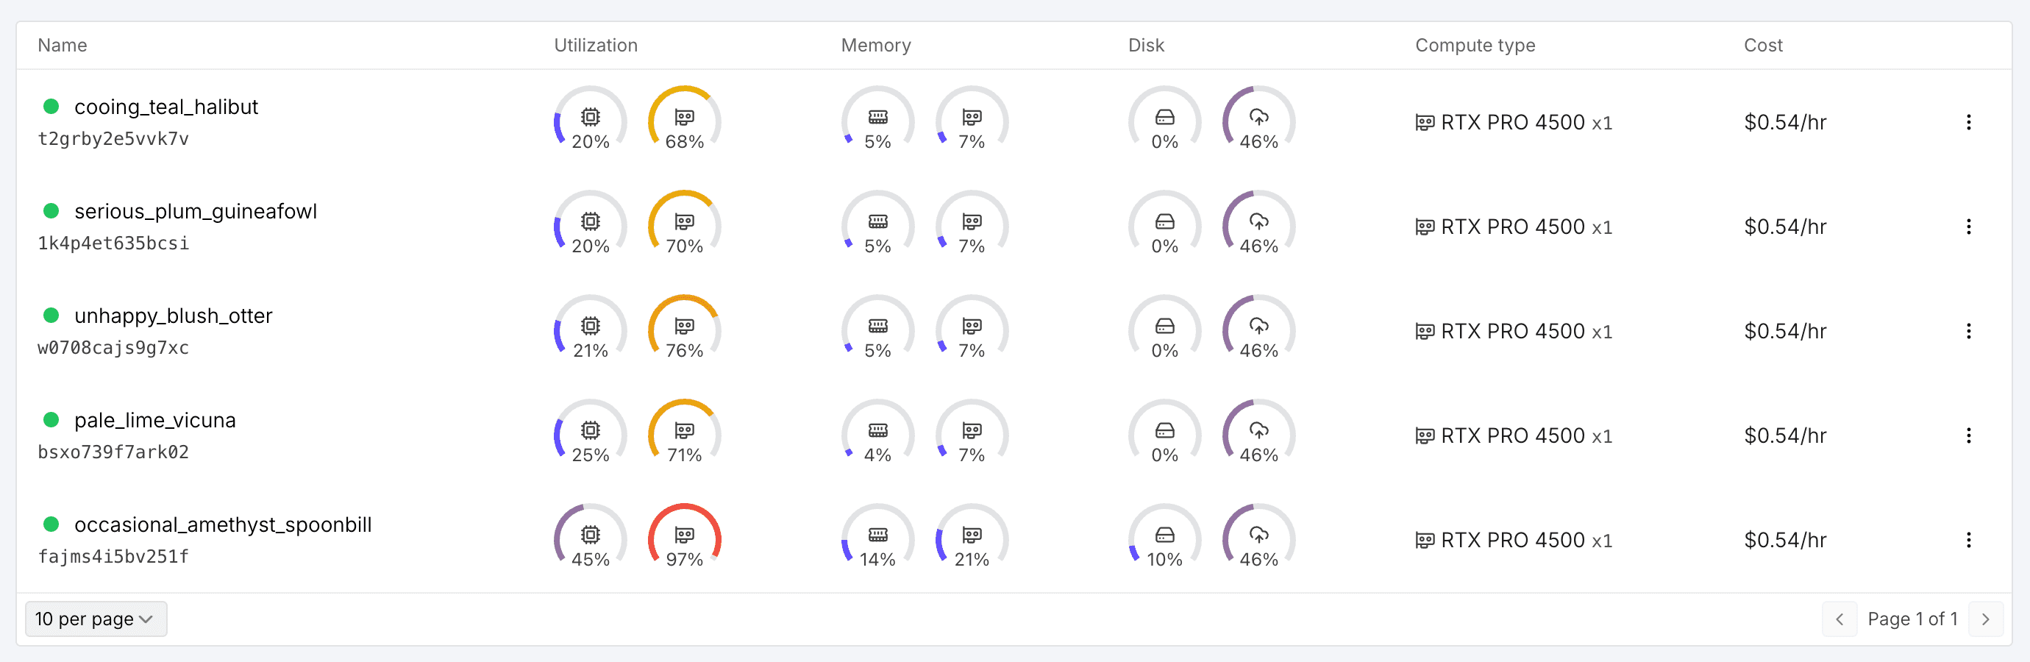The width and height of the screenshot is (2030, 662).
Task: Click the cloud upload gauge for cooing_teal_halibut
Action: click(x=1258, y=121)
